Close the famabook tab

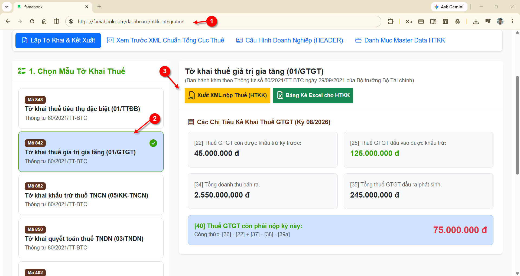coord(87,7)
